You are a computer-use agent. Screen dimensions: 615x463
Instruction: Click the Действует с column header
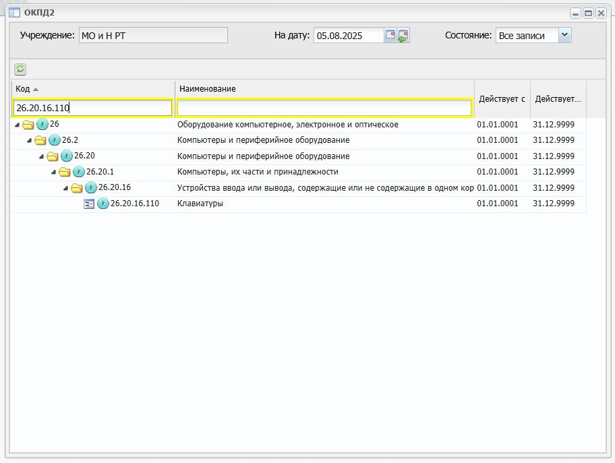[x=502, y=99]
